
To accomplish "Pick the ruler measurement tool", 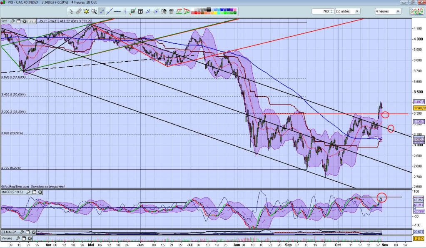I will click(x=79, y=11).
